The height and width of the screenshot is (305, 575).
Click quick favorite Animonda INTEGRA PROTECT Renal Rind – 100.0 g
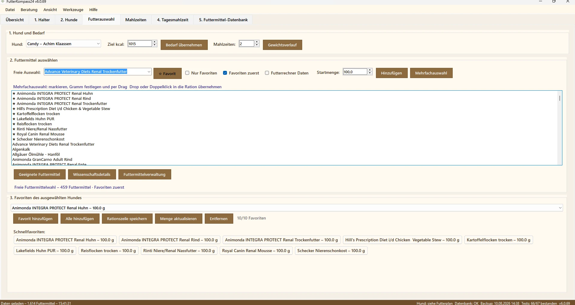click(x=170, y=240)
